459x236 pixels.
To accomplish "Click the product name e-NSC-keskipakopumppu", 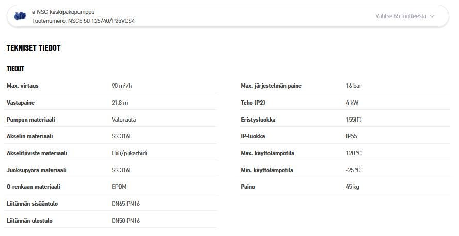I will [x=63, y=11].
